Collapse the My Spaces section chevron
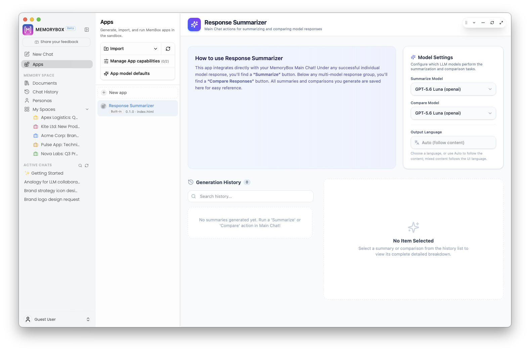This screenshot has width=530, height=352. click(87, 109)
